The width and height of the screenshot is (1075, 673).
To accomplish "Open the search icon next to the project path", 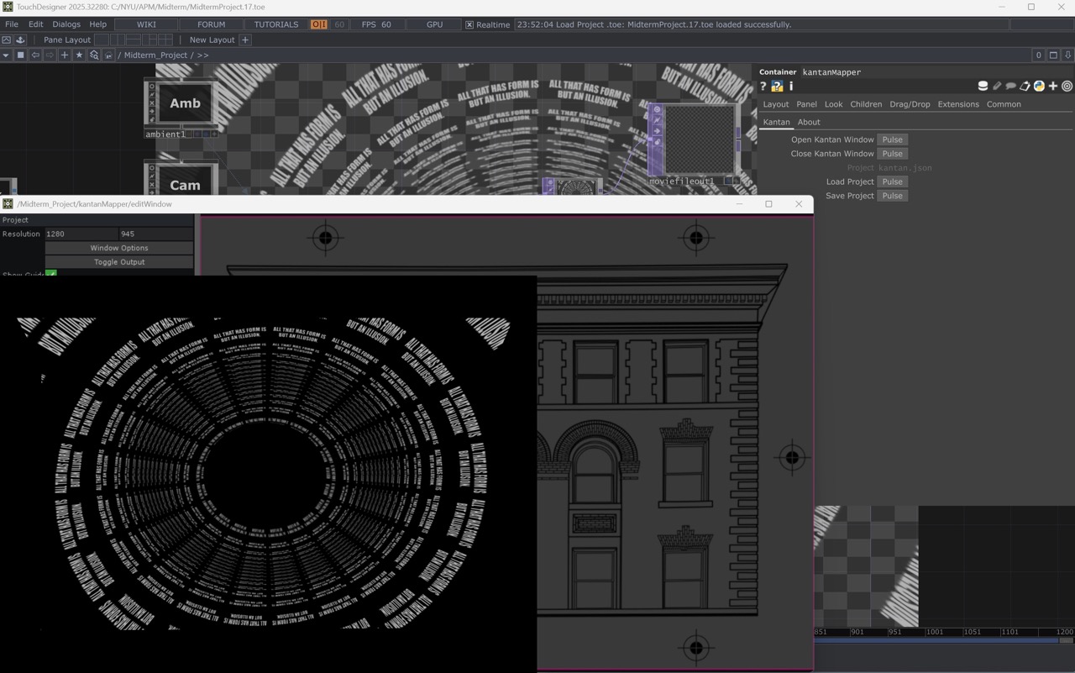I will [x=94, y=55].
